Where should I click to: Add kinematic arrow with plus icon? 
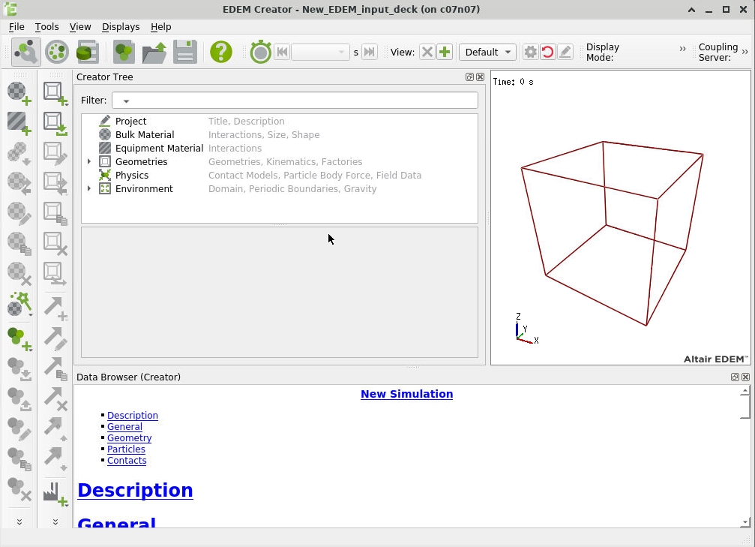pos(55,308)
